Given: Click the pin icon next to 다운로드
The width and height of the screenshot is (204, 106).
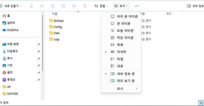Looking at the screenshot, I should pos(39,51).
